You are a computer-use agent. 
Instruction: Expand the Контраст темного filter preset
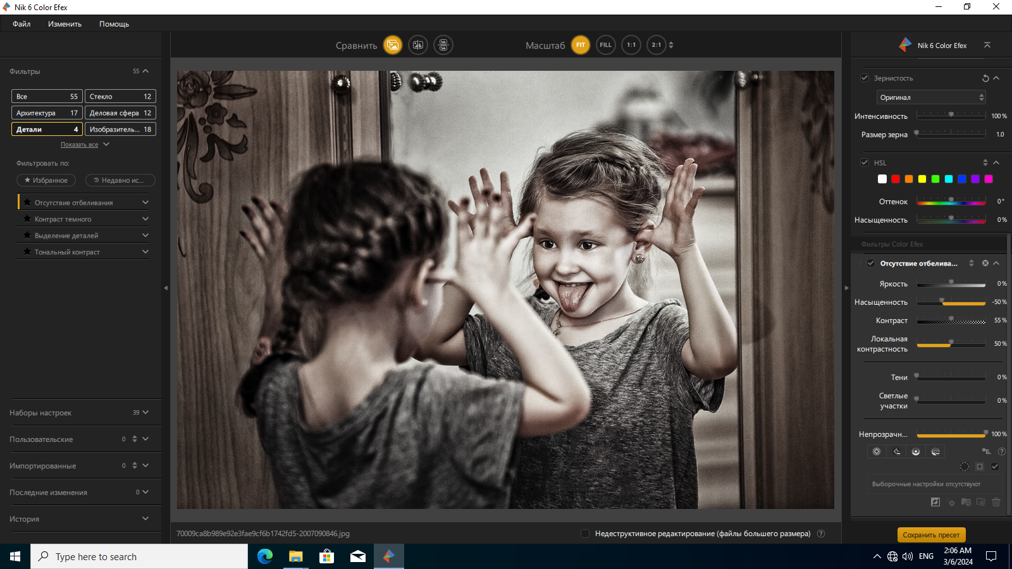coord(86,219)
